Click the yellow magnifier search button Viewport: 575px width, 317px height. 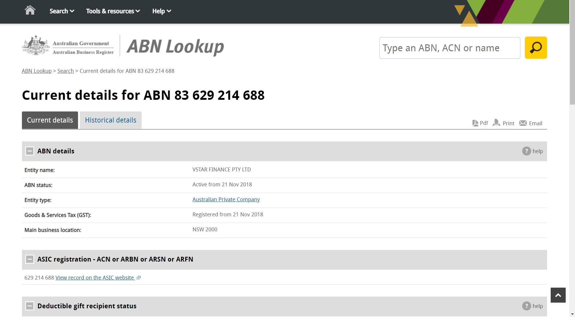536,48
